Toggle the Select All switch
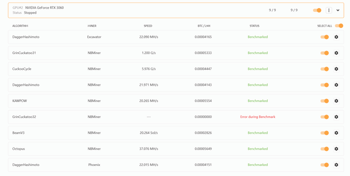Viewport: 350px width, 176px height. 339,26
